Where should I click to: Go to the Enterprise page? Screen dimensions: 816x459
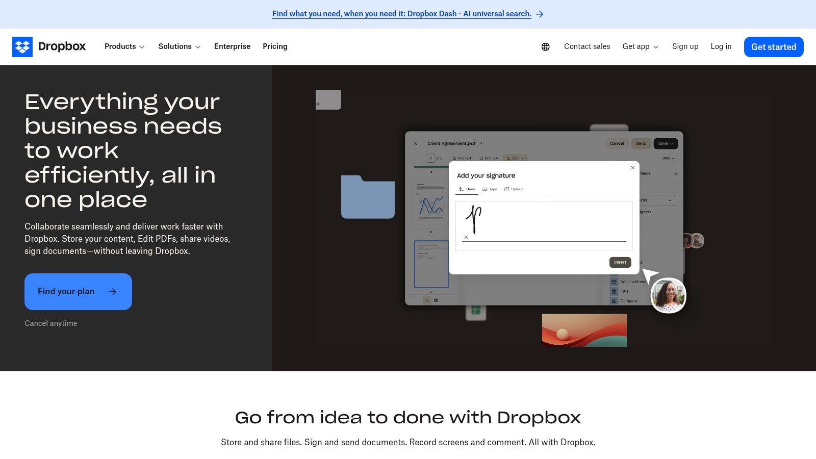(232, 46)
